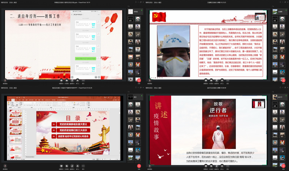Click invite icon in bottom-right meeting window
Screen dimensions: 289x171
click(x=217, y=166)
